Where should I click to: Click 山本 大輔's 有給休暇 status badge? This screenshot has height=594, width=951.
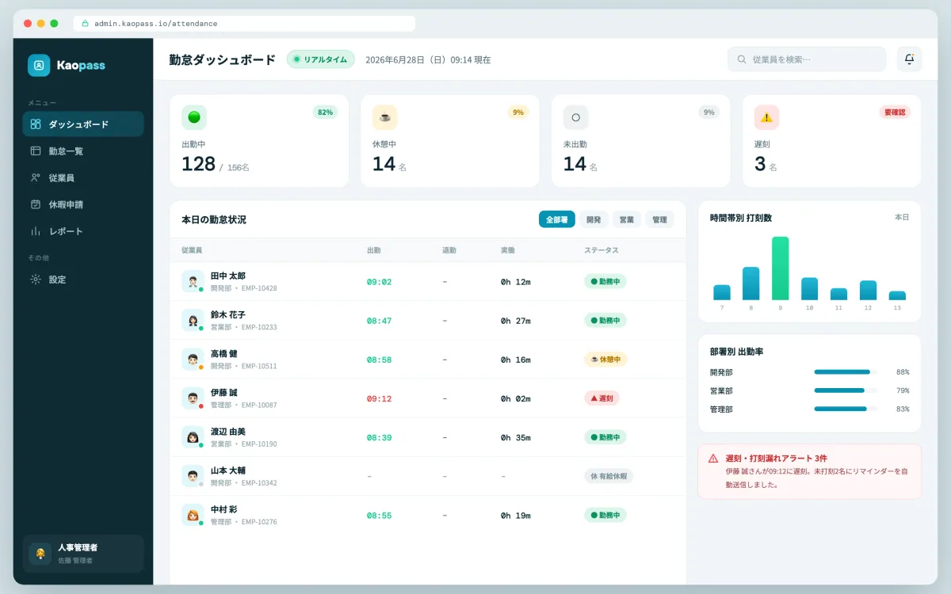(609, 476)
